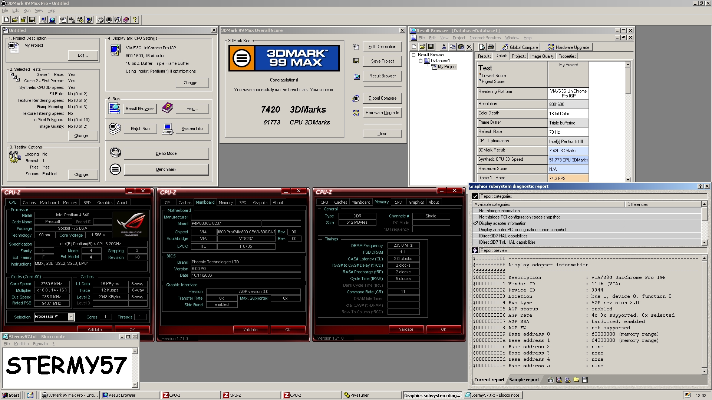Collapse the Database1 tree node

421,61
